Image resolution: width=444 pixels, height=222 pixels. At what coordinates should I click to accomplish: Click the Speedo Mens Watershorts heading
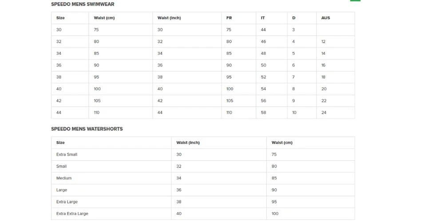pos(87,129)
